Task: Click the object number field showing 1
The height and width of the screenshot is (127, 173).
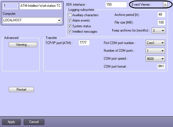Action: coord(10,6)
